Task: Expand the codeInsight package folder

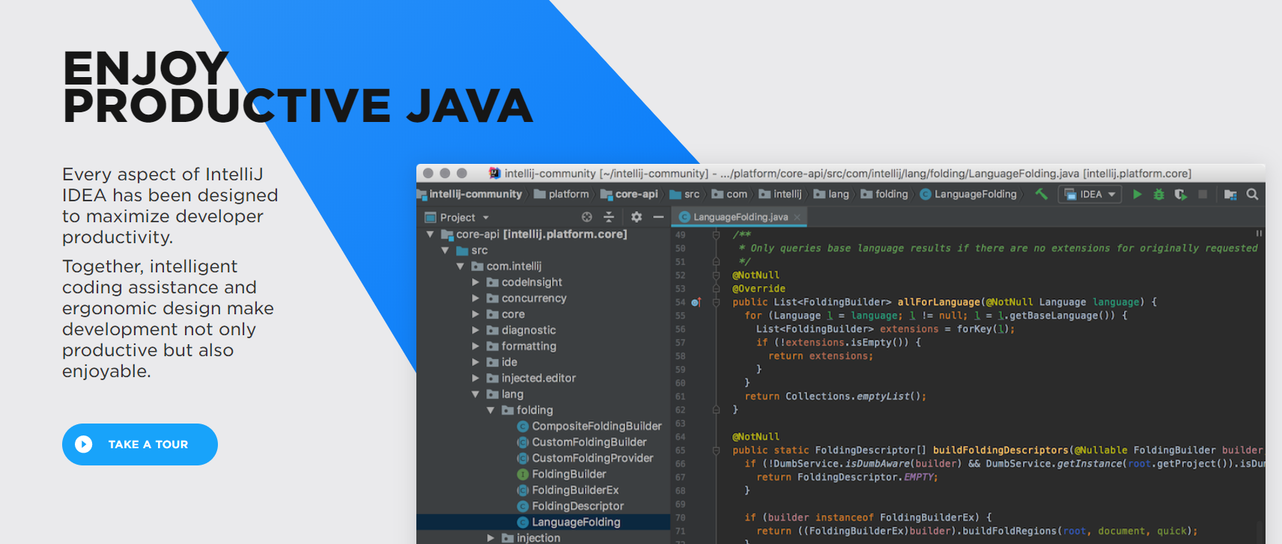Action: 476,282
